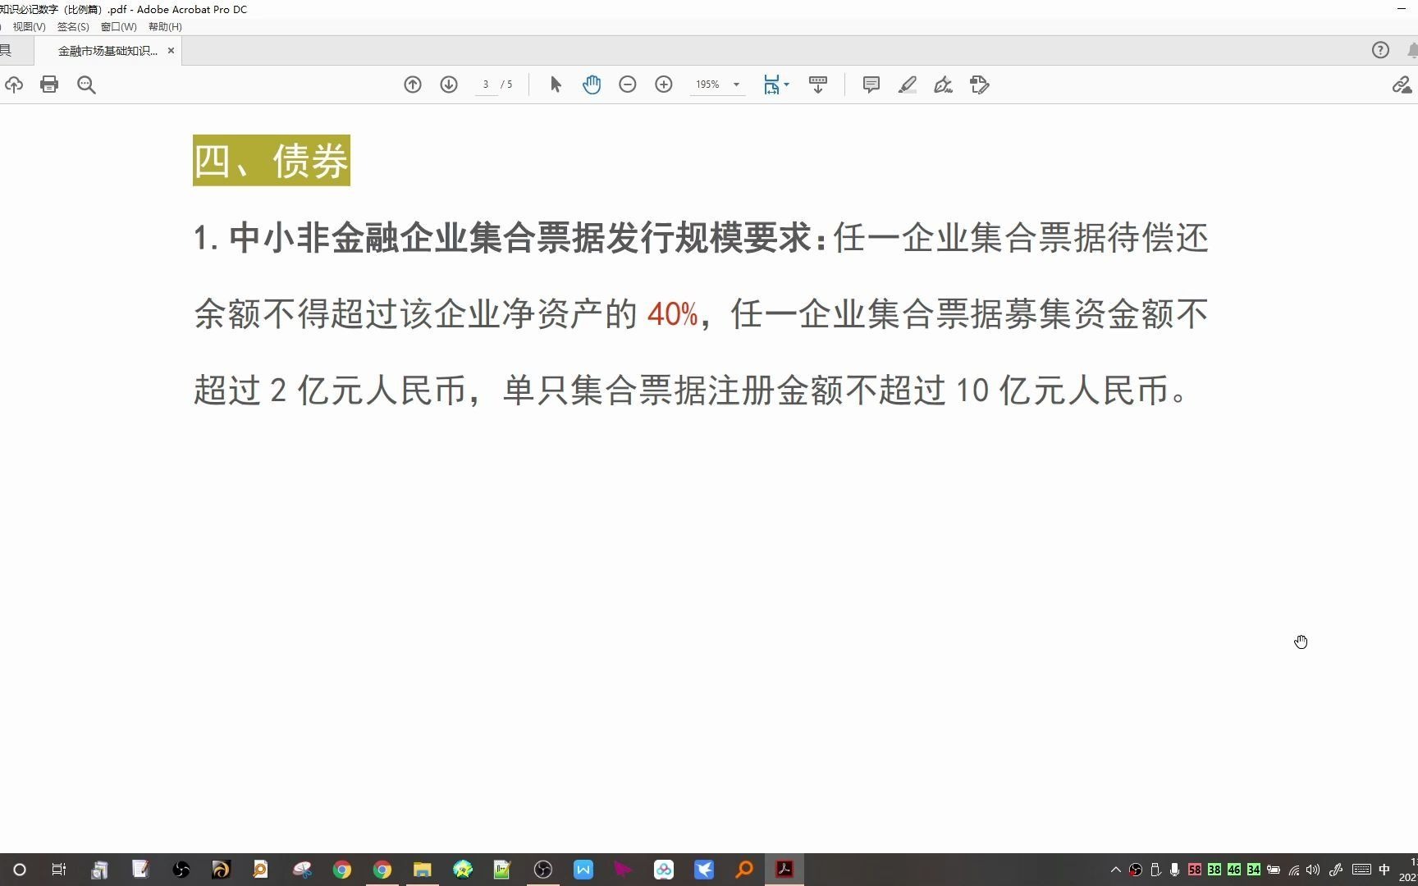Image resolution: width=1418 pixels, height=886 pixels.
Task: Open the Windows Ink pen tray icon
Action: click(1336, 870)
